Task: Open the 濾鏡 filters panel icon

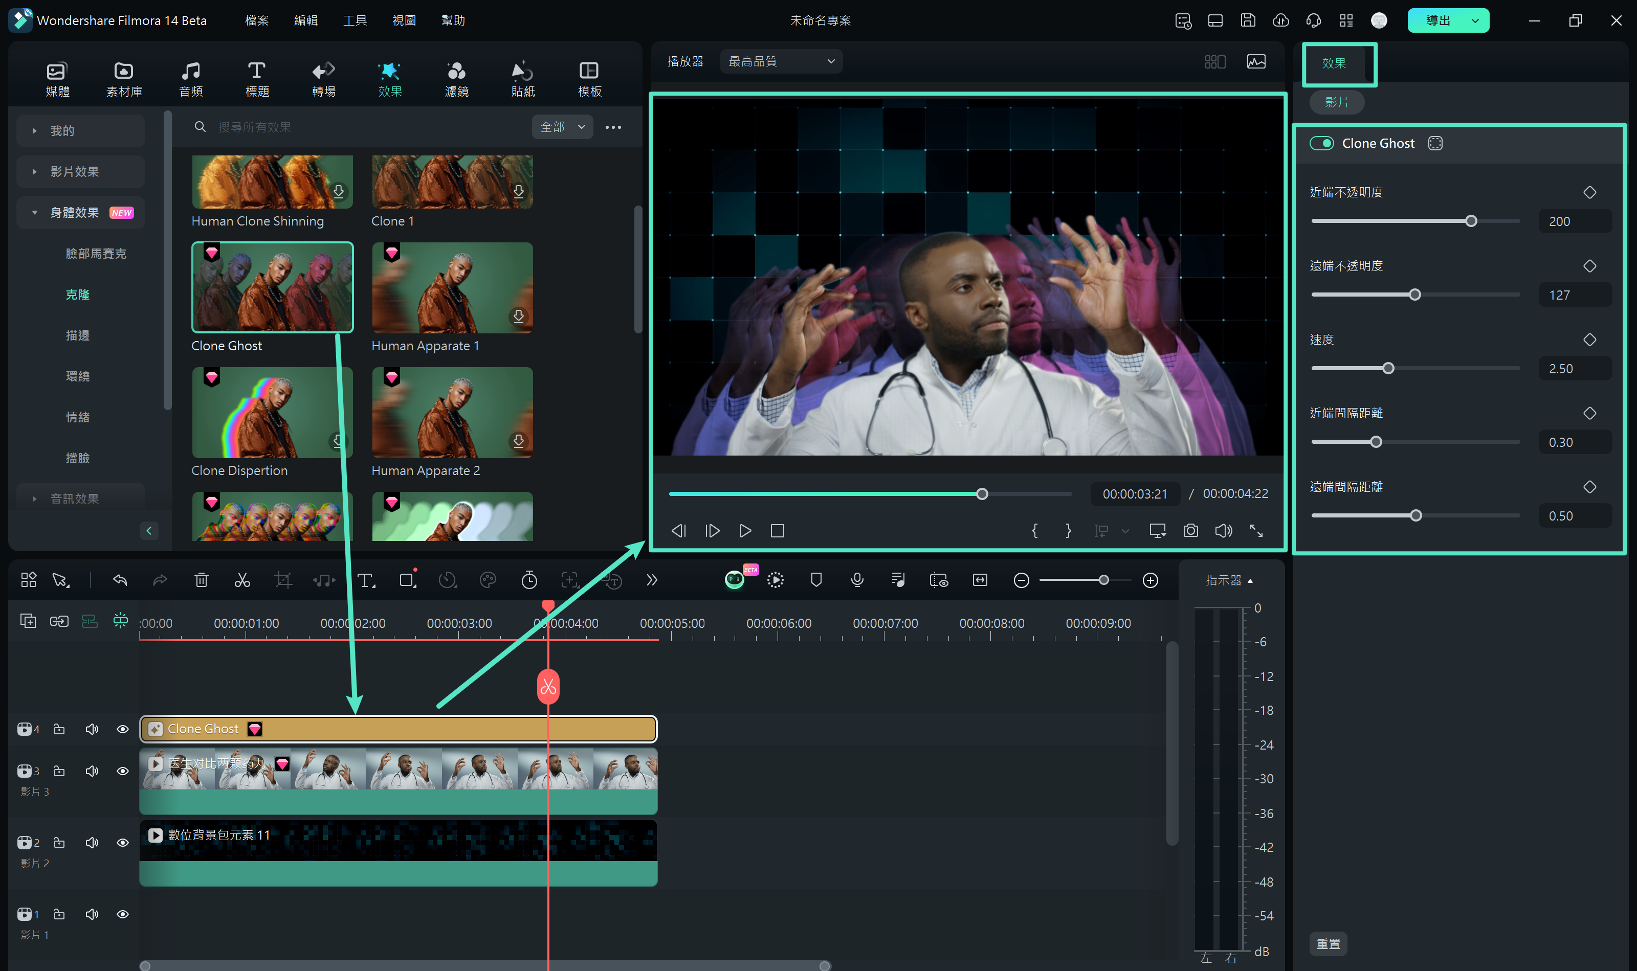Action: click(x=456, y=79)
